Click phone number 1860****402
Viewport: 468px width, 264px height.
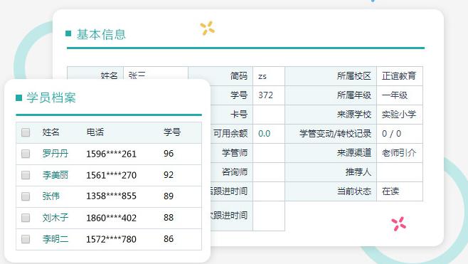pos(112,218)
